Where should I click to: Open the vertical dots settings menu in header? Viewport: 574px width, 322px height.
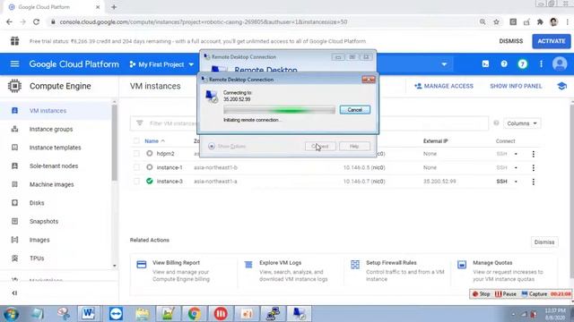pyautogui.click(x=541, y=64)
